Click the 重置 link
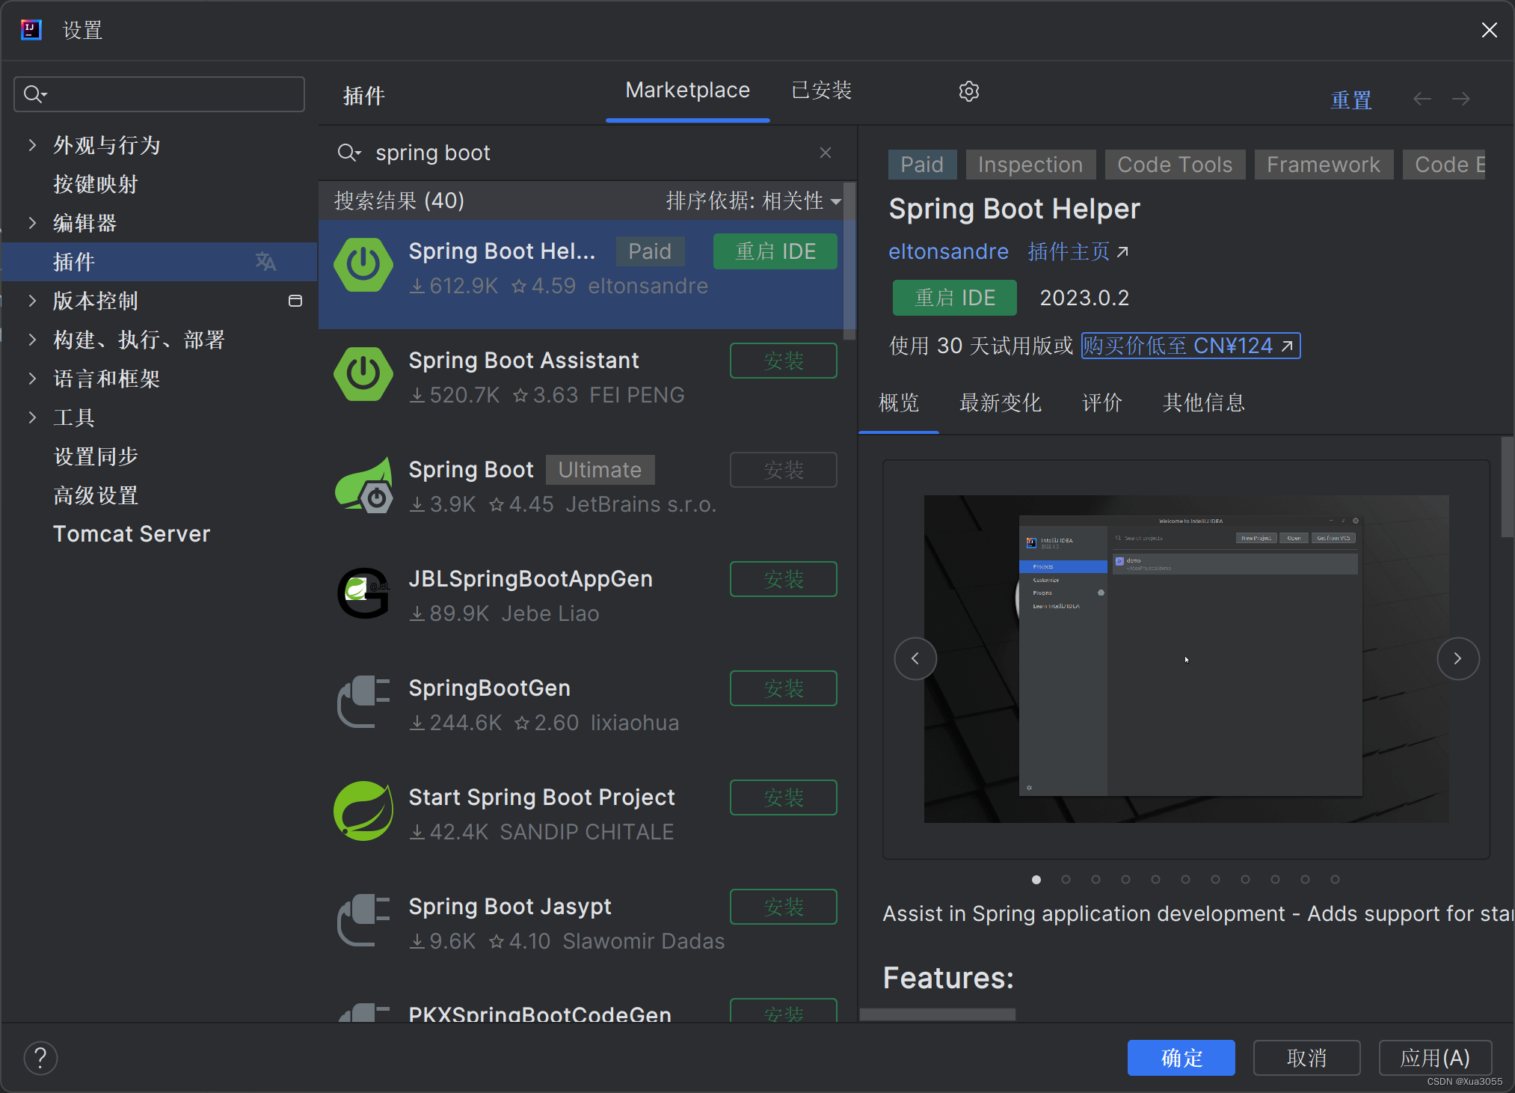Viewport: 1515px width, 1093px height. [x=1351, y=99]
